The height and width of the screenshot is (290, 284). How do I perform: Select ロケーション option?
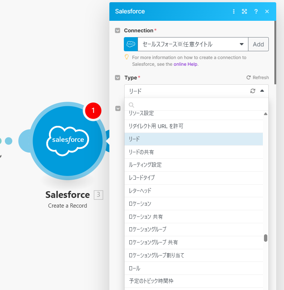point(194,203)
